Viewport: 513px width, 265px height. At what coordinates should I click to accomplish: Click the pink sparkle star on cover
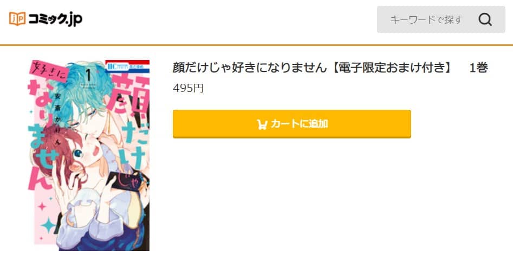pos(42,206)
